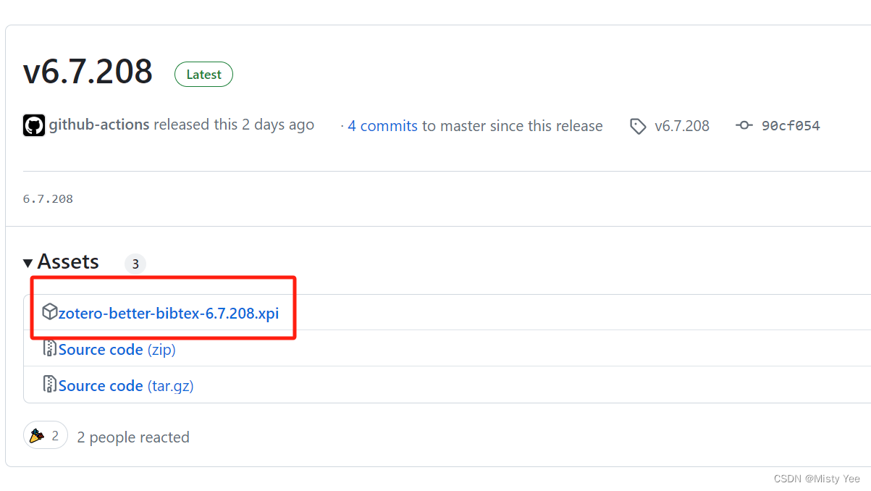Click the party popper reaction button
Image resolution: width=871 pixels, height=491 pixels.
pos(46,436)
